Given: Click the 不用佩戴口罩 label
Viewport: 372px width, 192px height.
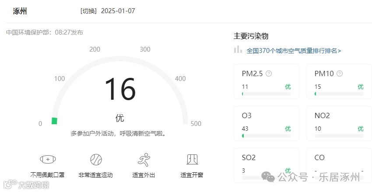Looking at the screenshot, I should (x=47, y=175).
